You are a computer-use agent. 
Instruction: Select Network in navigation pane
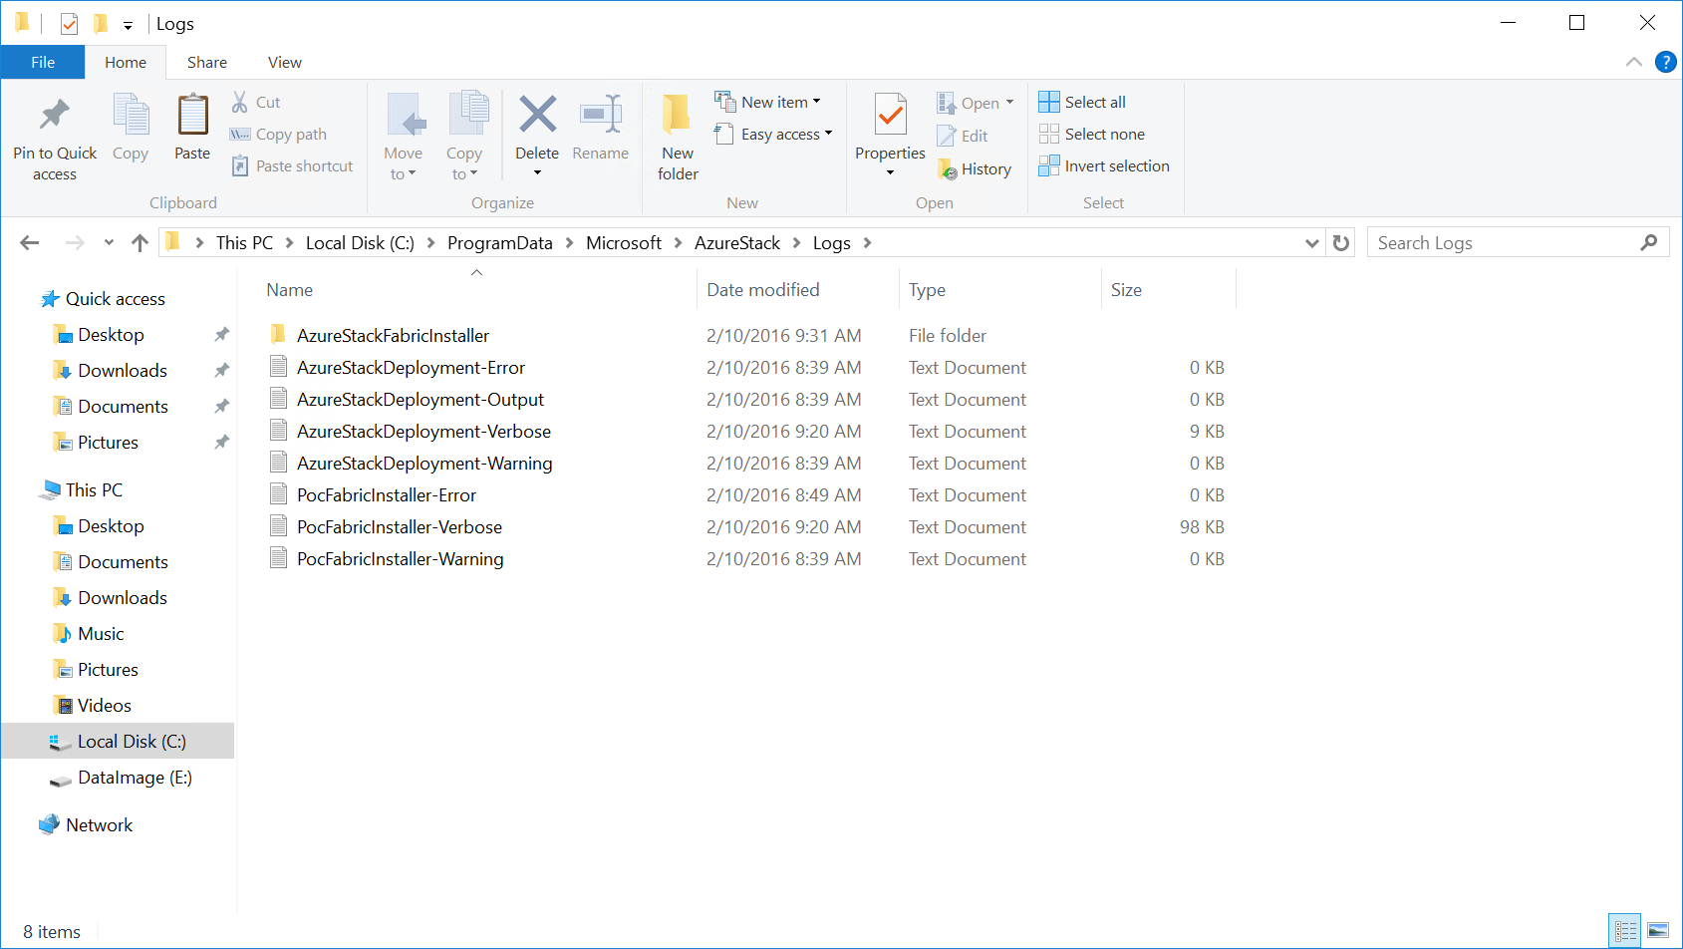pyautogui.click(x=99, y=825)
